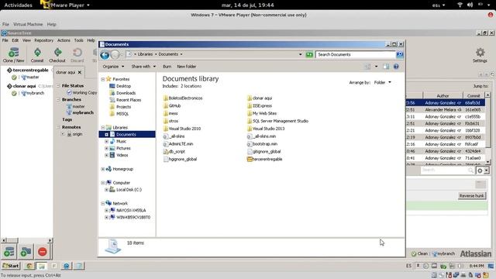Collapse the Favorites tree group
The height and width of the screenshot is (279, 496).
(x=103, y=79)
